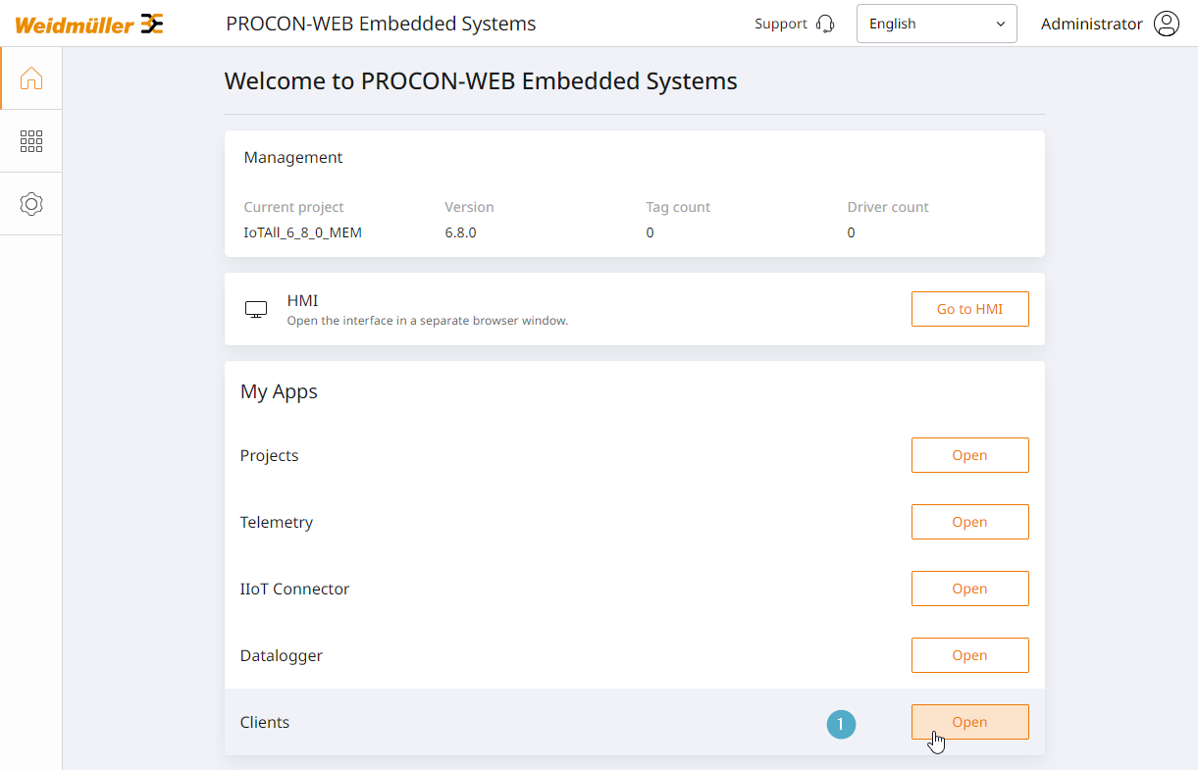Click the HMI monitor icon
This screenshot has width=1198, height=770.
256,310
